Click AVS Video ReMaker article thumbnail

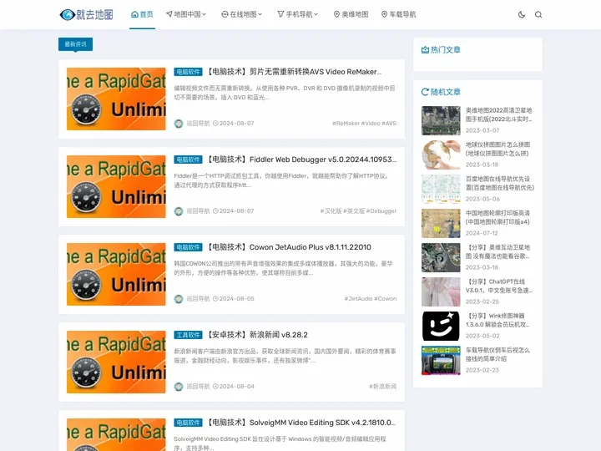point(116,99)
